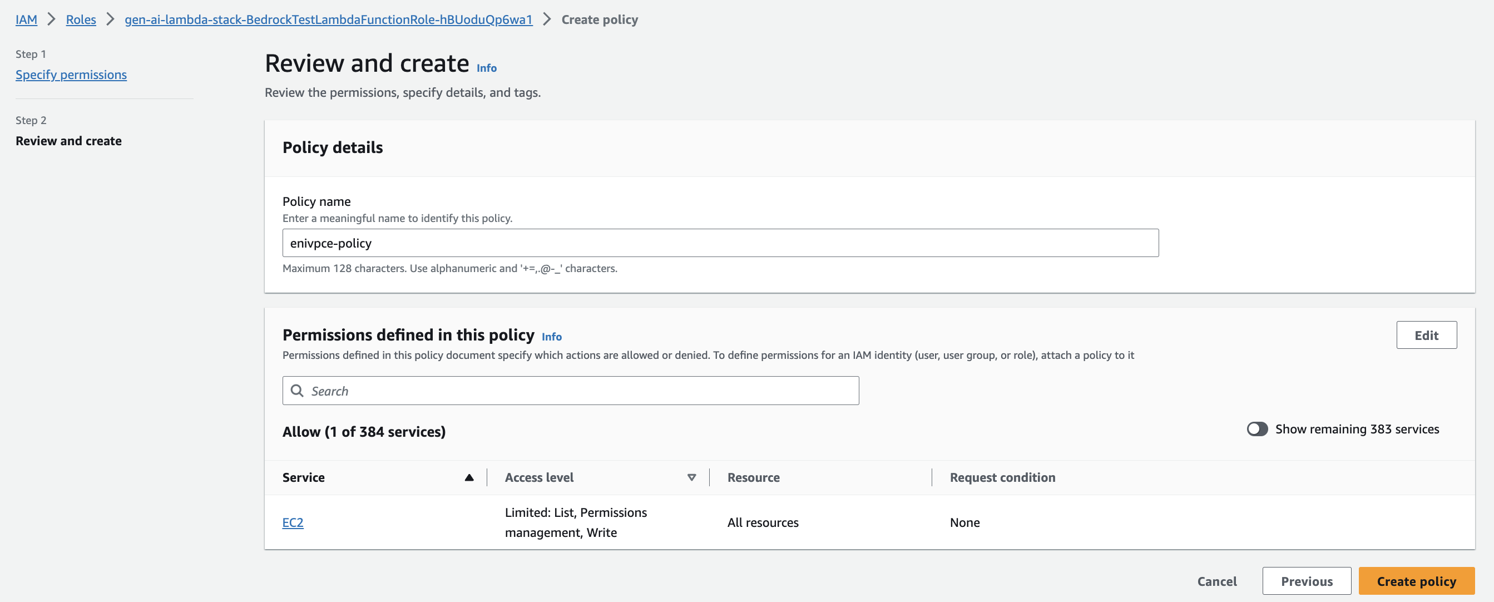Edit the permissions in this policy
The image size is (1494, 602).
coord(1426,334)
